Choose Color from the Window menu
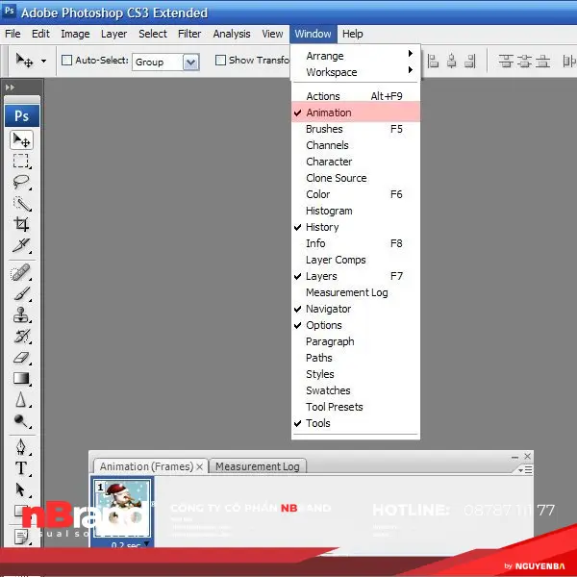The height and width of the screenshot is (577, 577). (x=356, y=194)
